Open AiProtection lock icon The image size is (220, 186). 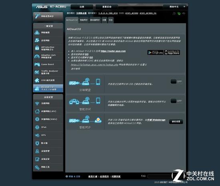click(x=37, y=48)
